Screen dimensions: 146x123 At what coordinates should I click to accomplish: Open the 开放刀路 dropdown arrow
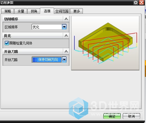click(64, 59)
